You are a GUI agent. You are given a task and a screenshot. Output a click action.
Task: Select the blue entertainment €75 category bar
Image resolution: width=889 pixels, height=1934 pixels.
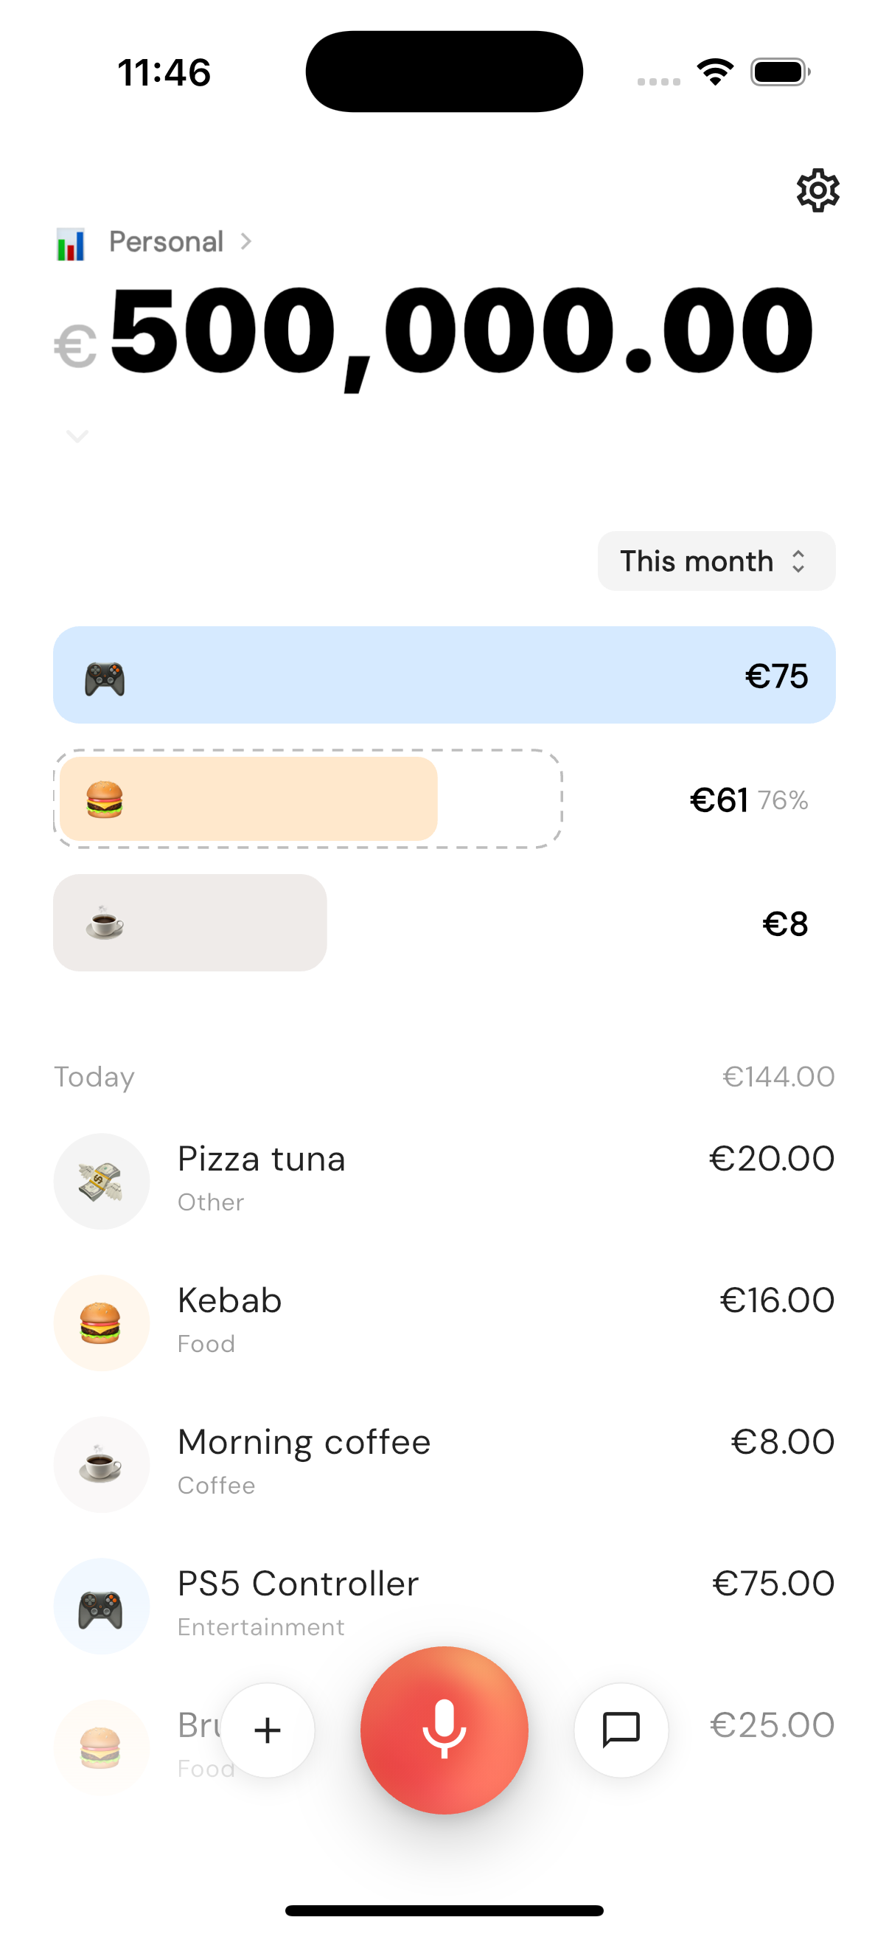pyautogui.click(x=444, y=675)
